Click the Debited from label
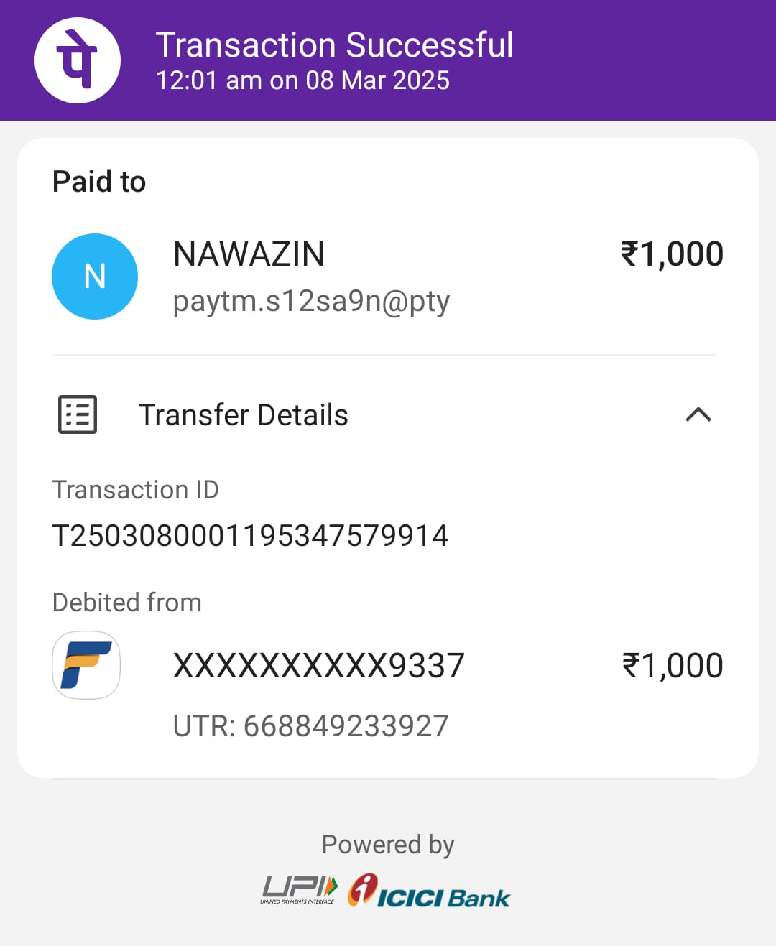This screenshot has height=946, width=776. pos(127,603)
